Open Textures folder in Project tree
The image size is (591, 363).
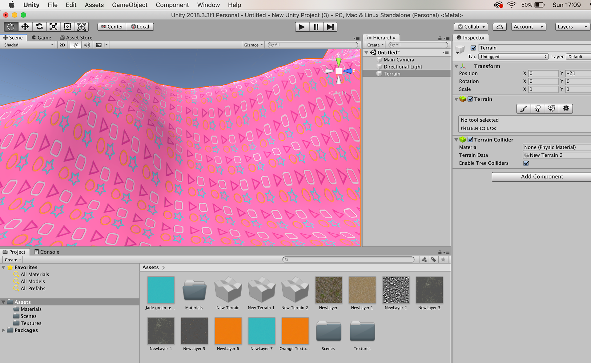[x=30, y=323]
